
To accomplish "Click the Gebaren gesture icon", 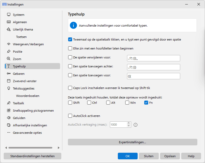I will pos(9,74).
